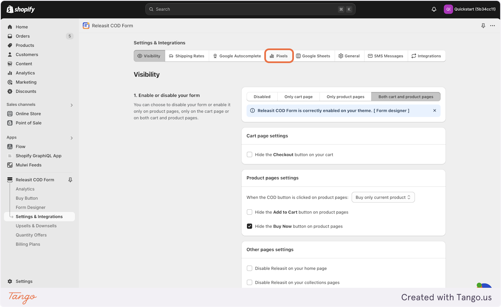Click the info icon in the banner
Screen dimensions: 501x307
point(253,111)
